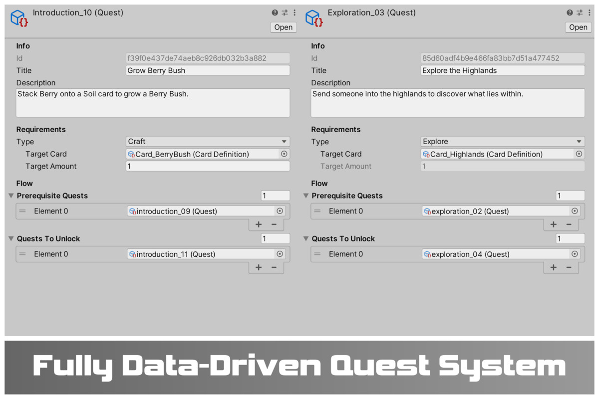Click presets icon in Introduction_10 header
The image size is (599, 399).
tap(285, 13)
